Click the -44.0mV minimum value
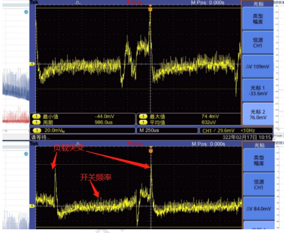This screenshot has width=284, height=233. click(104, 116)
